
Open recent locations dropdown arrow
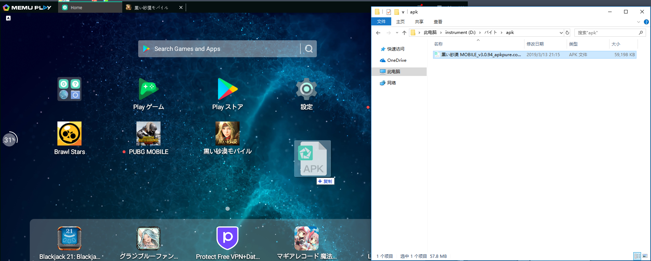click(x=397, y=33)
